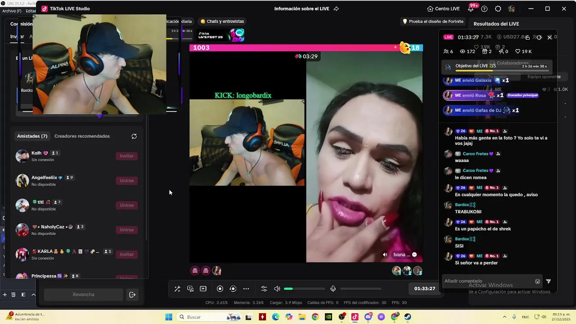Click the comment filter funnel icon
The width and height of the screenshot is (576, 324).
pos(548,281)
